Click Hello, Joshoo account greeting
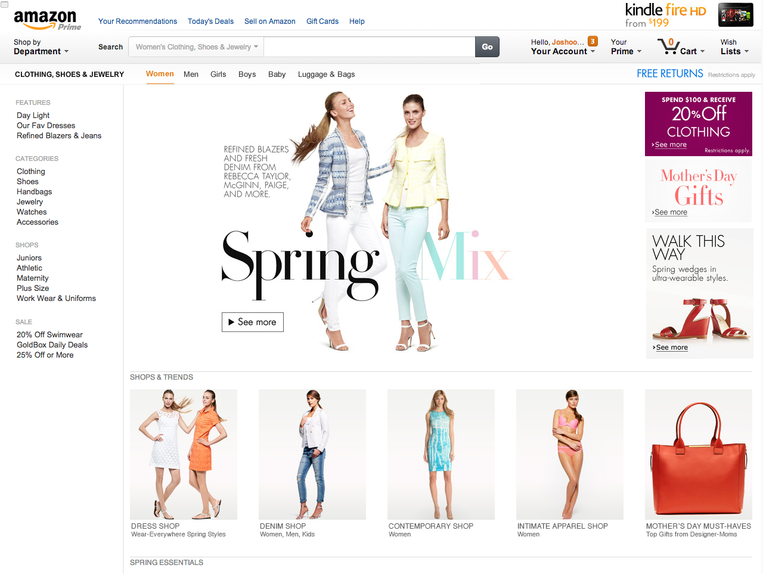This screenshot has height=574, width=763. point(557,42)
